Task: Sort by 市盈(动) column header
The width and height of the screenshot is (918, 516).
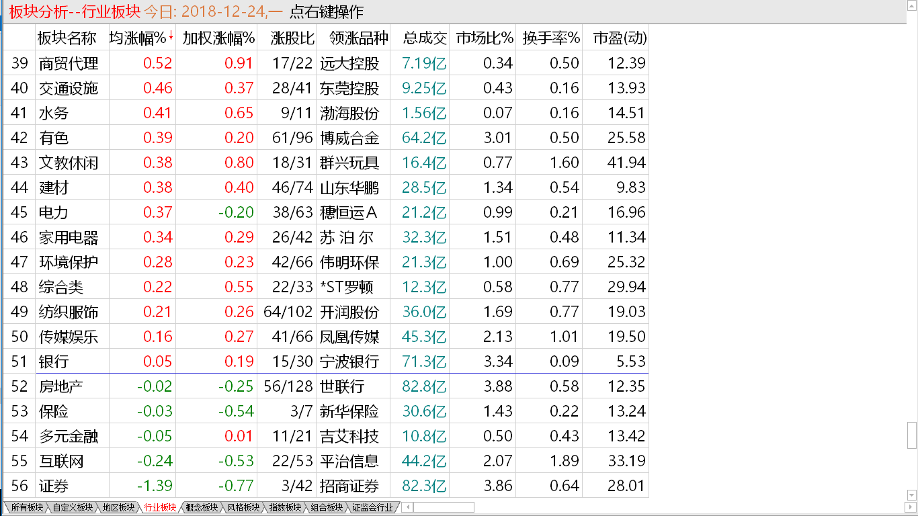Action: (620, 38)
